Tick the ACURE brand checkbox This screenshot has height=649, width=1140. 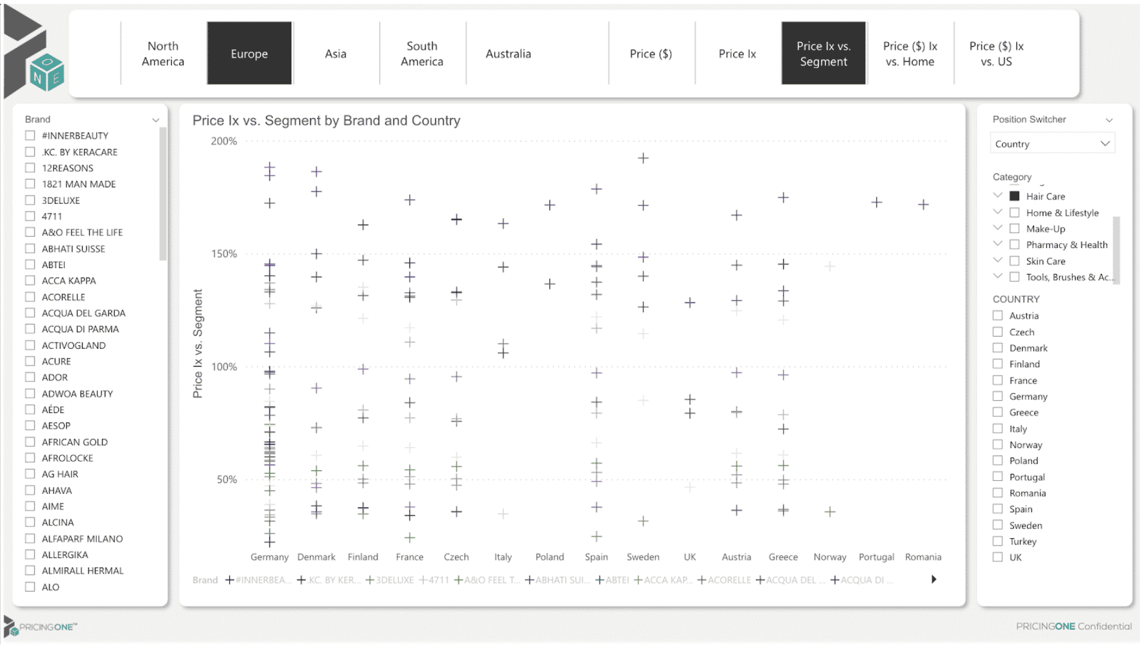coord(30,361)
